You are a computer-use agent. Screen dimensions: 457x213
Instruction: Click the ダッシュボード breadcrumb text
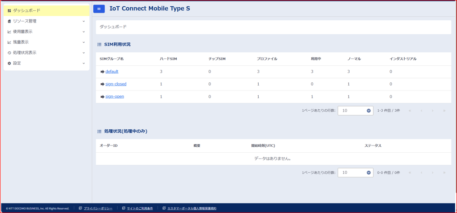pyautogui.click(x=113, y=27)
